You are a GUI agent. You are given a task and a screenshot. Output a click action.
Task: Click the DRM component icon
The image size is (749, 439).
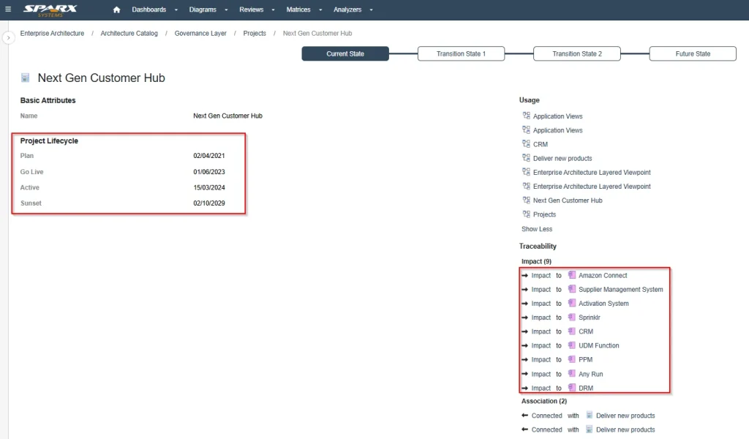point(572,387)
